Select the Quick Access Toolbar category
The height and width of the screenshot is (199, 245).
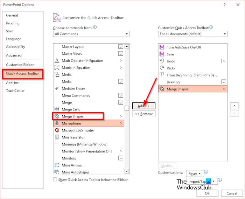pos(22,74)
